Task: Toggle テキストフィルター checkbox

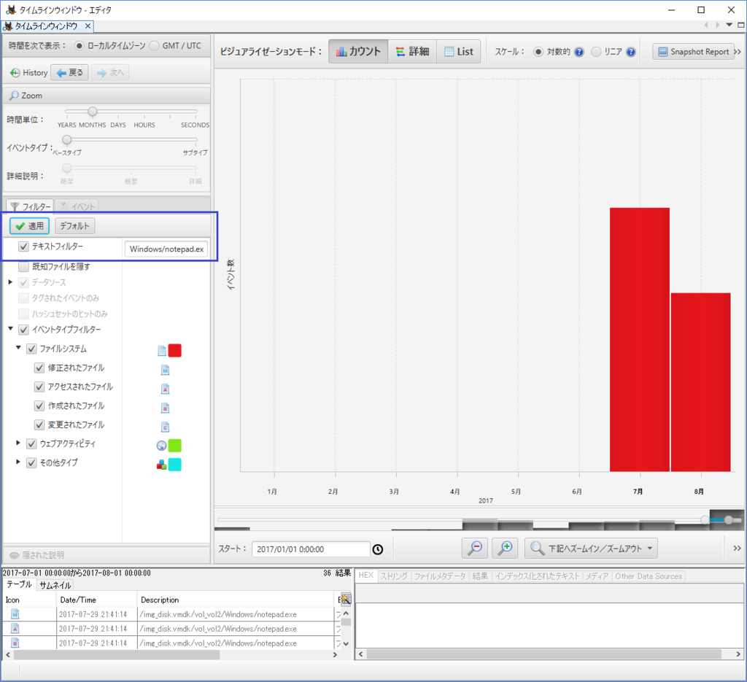Action: pyautogui.click(x=23, y=247)
